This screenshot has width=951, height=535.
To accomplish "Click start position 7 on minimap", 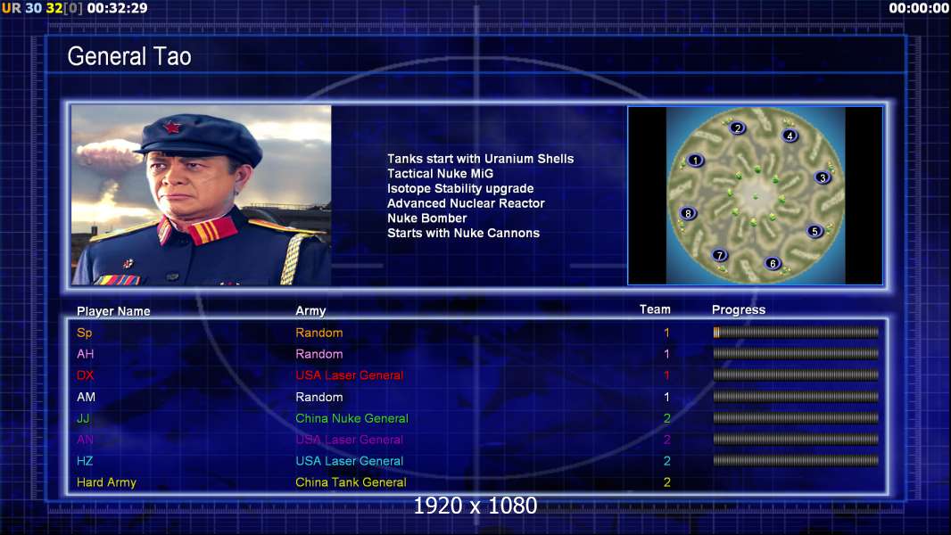I will [x=719, y=255].
